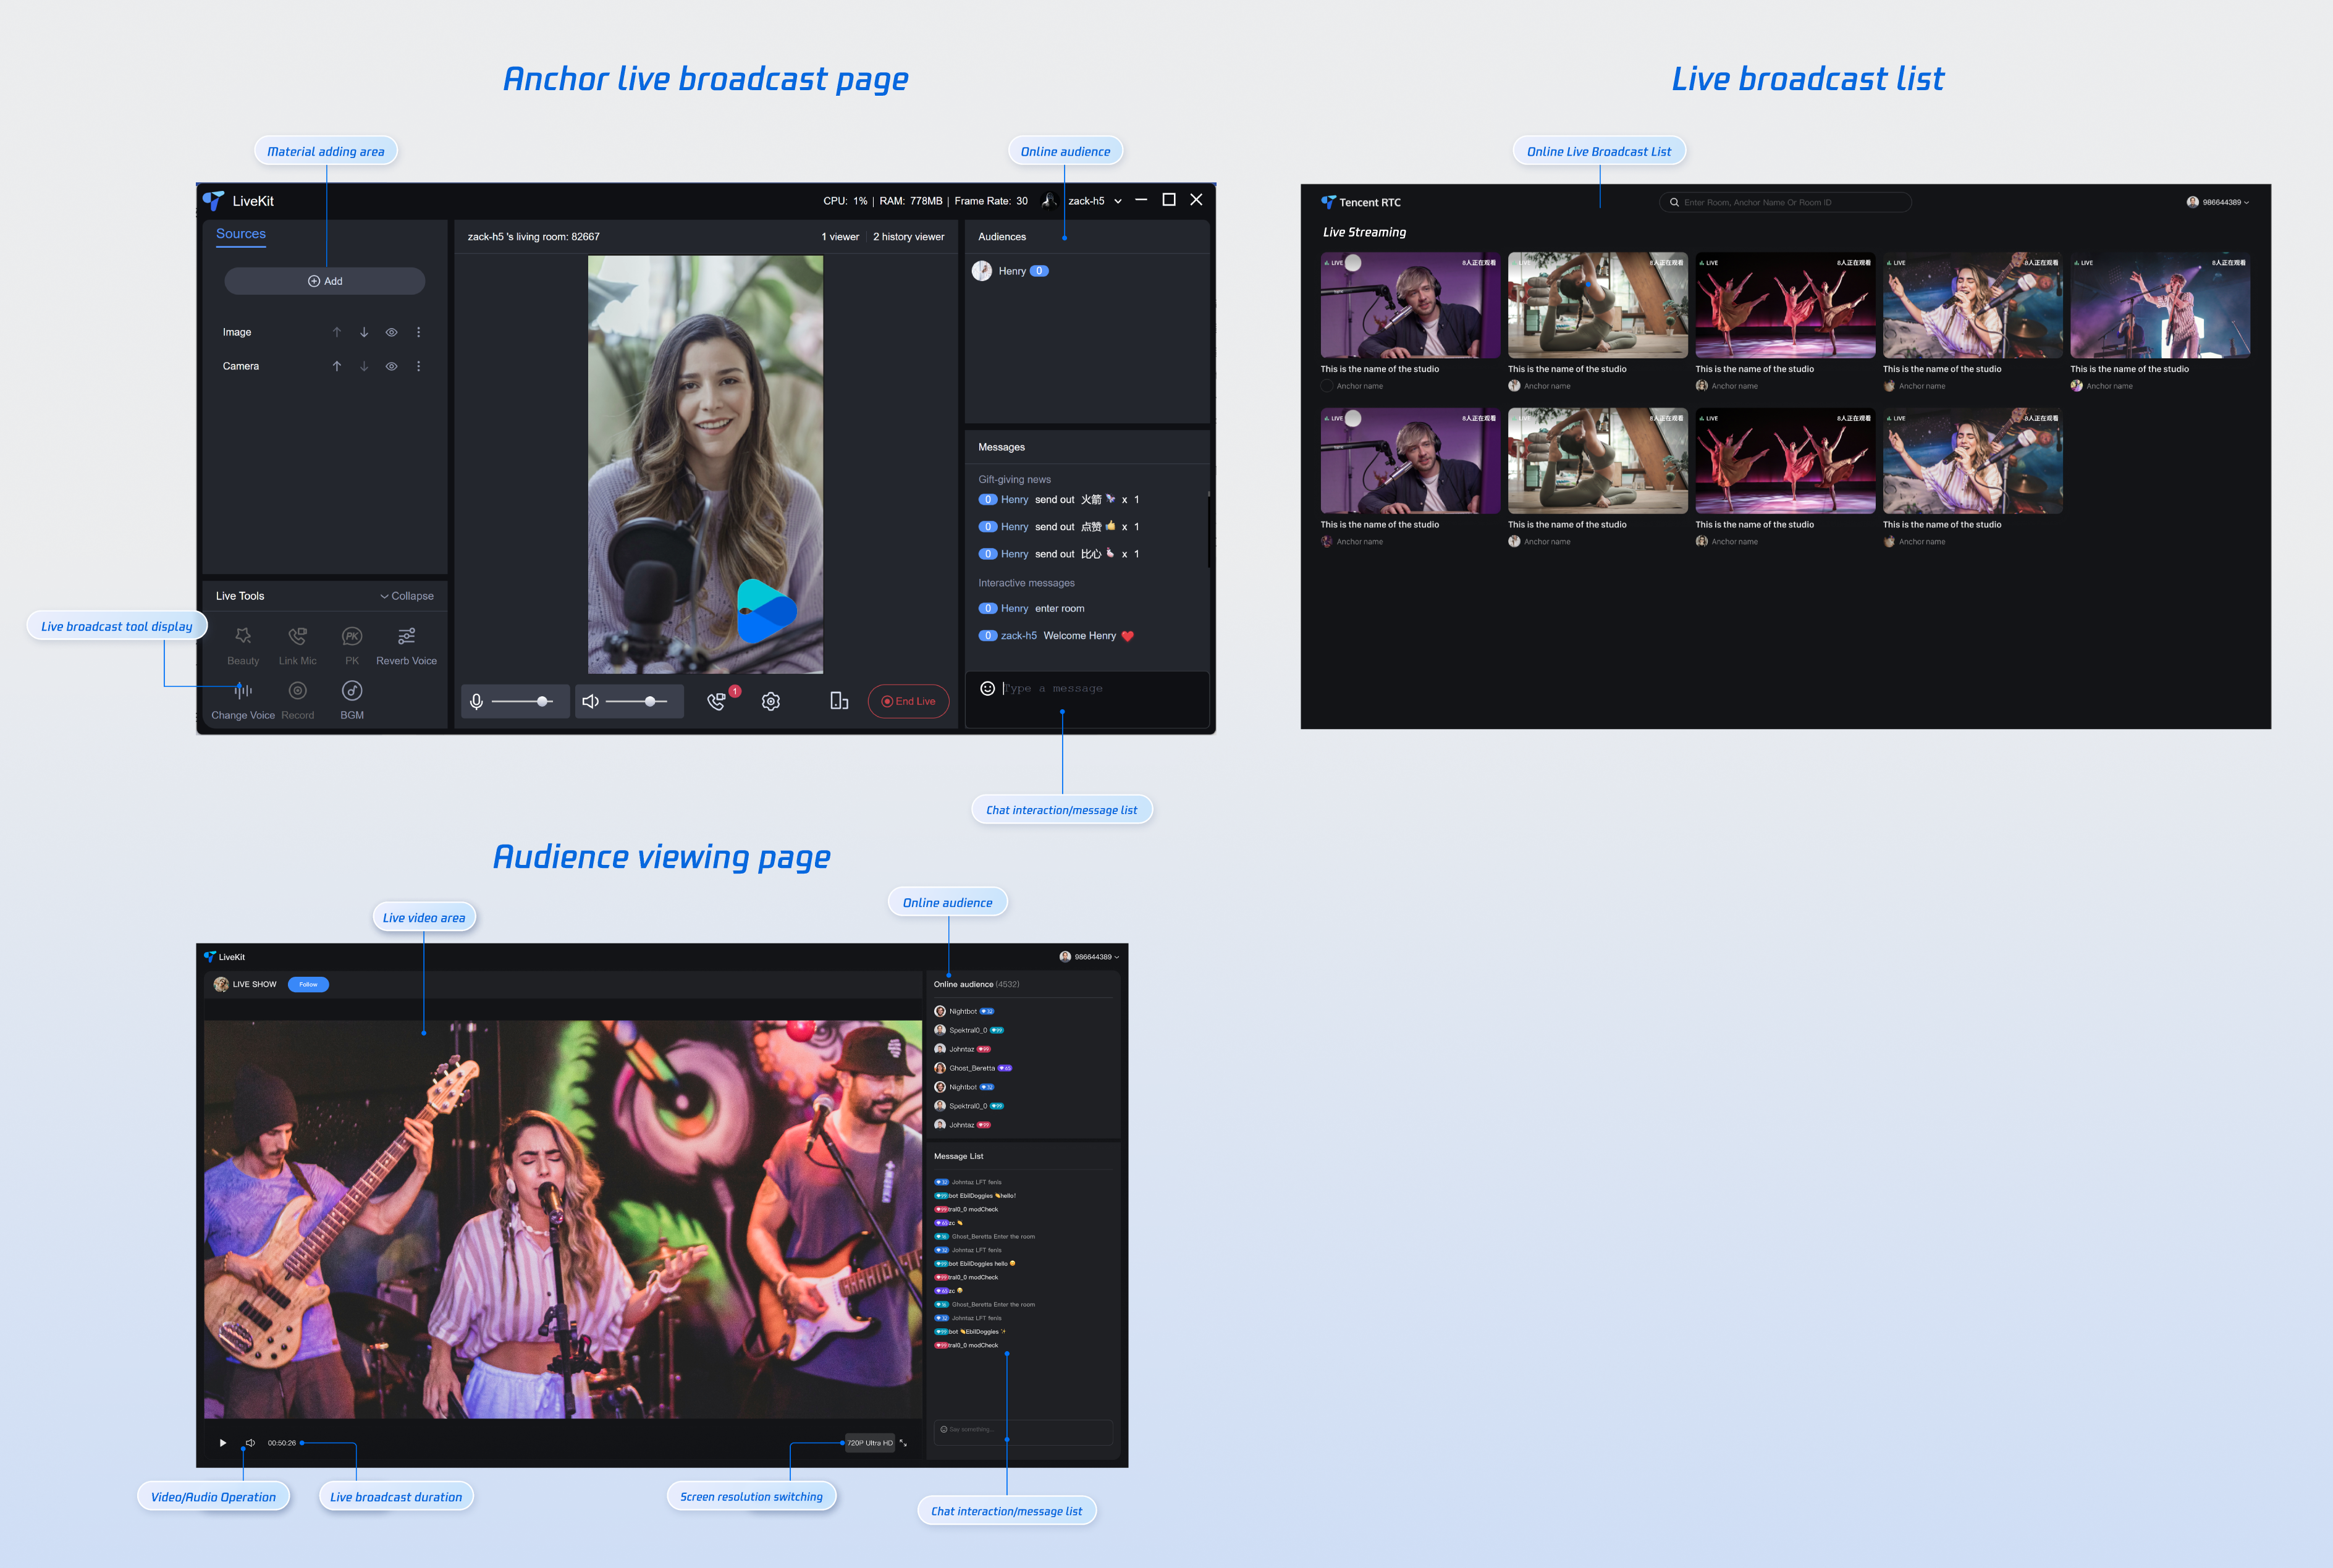Open stream settings gear icon
The image size is (2333, 1568).
[x=770, y=702]
